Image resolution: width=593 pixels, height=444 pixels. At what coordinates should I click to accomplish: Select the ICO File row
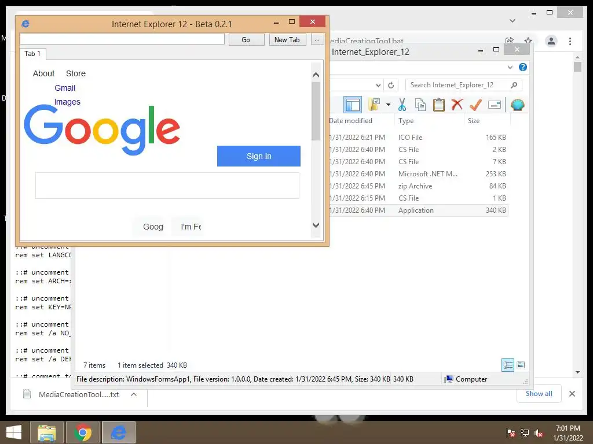[x=418, y=138]
